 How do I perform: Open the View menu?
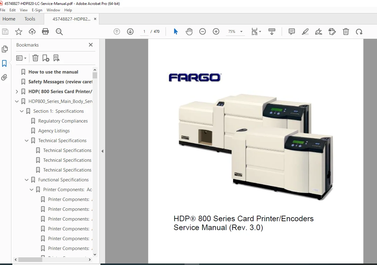click(x=24, y=10)
